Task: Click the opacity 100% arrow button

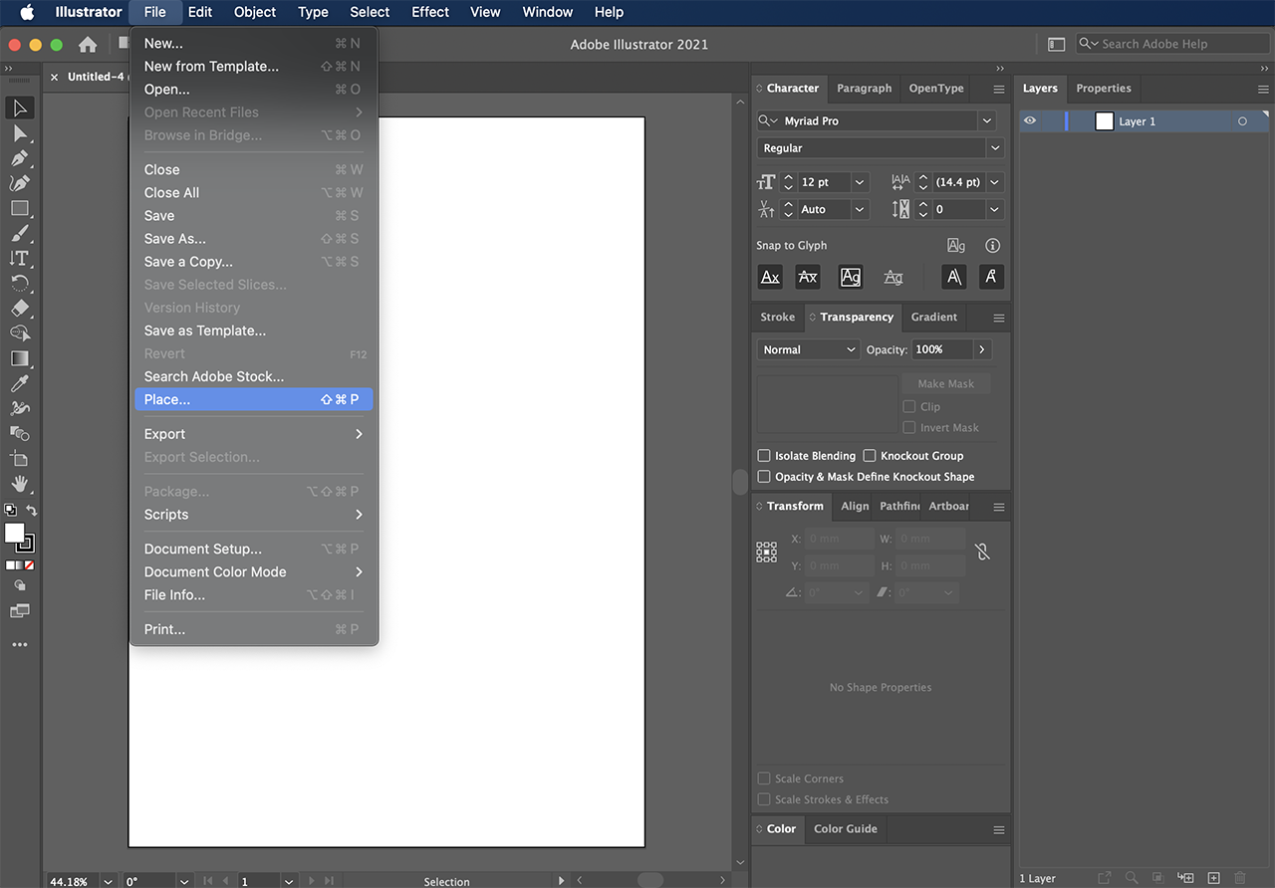Action: pos(982,349)
